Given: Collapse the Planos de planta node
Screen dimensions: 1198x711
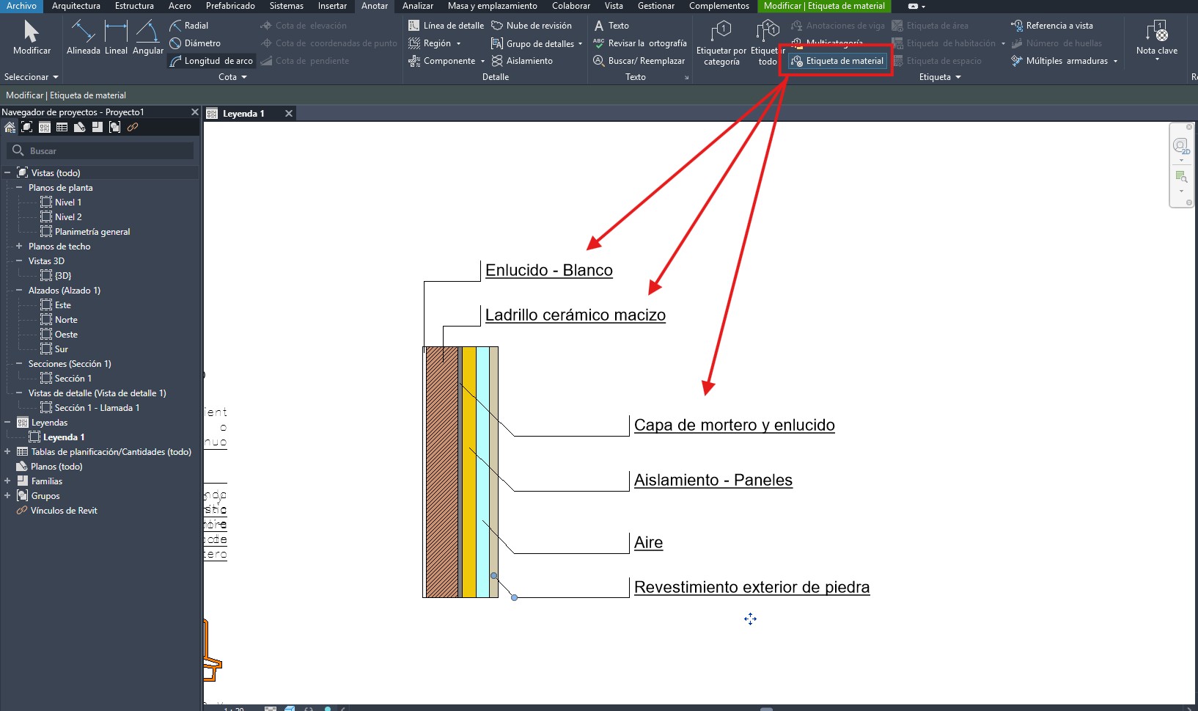Looking at the screenshot, I should click(x=19, y=188).
